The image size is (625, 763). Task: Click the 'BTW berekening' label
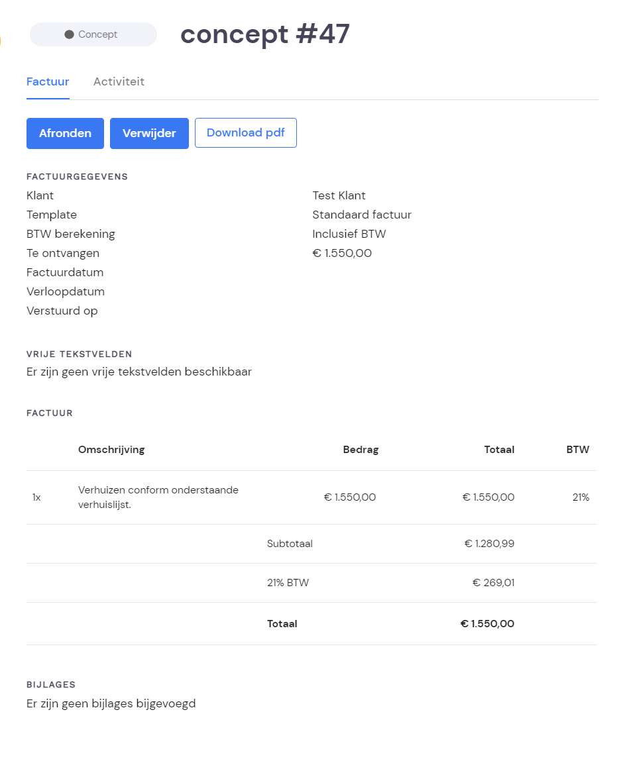tap(70, 234)
